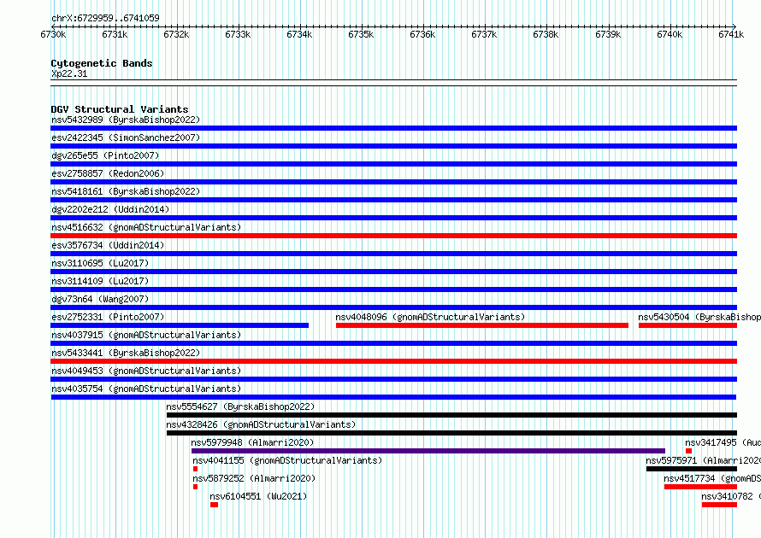Select the DGV Structural Variants track title
Image resolution: width=761 pixels, height=538 pixels.
pos(120,109)
